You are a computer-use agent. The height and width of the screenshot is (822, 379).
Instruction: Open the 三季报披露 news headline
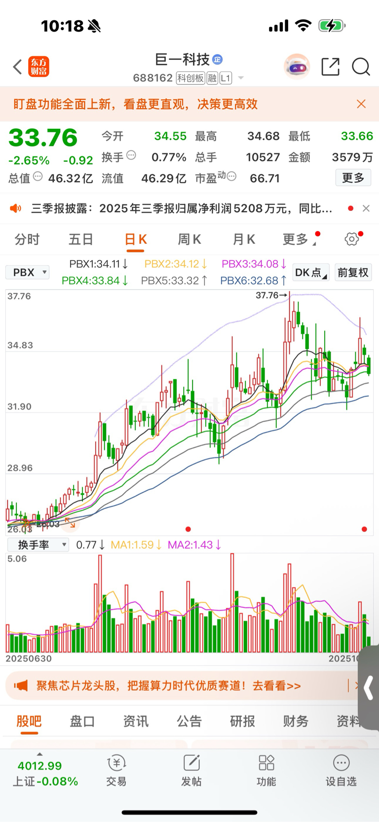[182, 208]
